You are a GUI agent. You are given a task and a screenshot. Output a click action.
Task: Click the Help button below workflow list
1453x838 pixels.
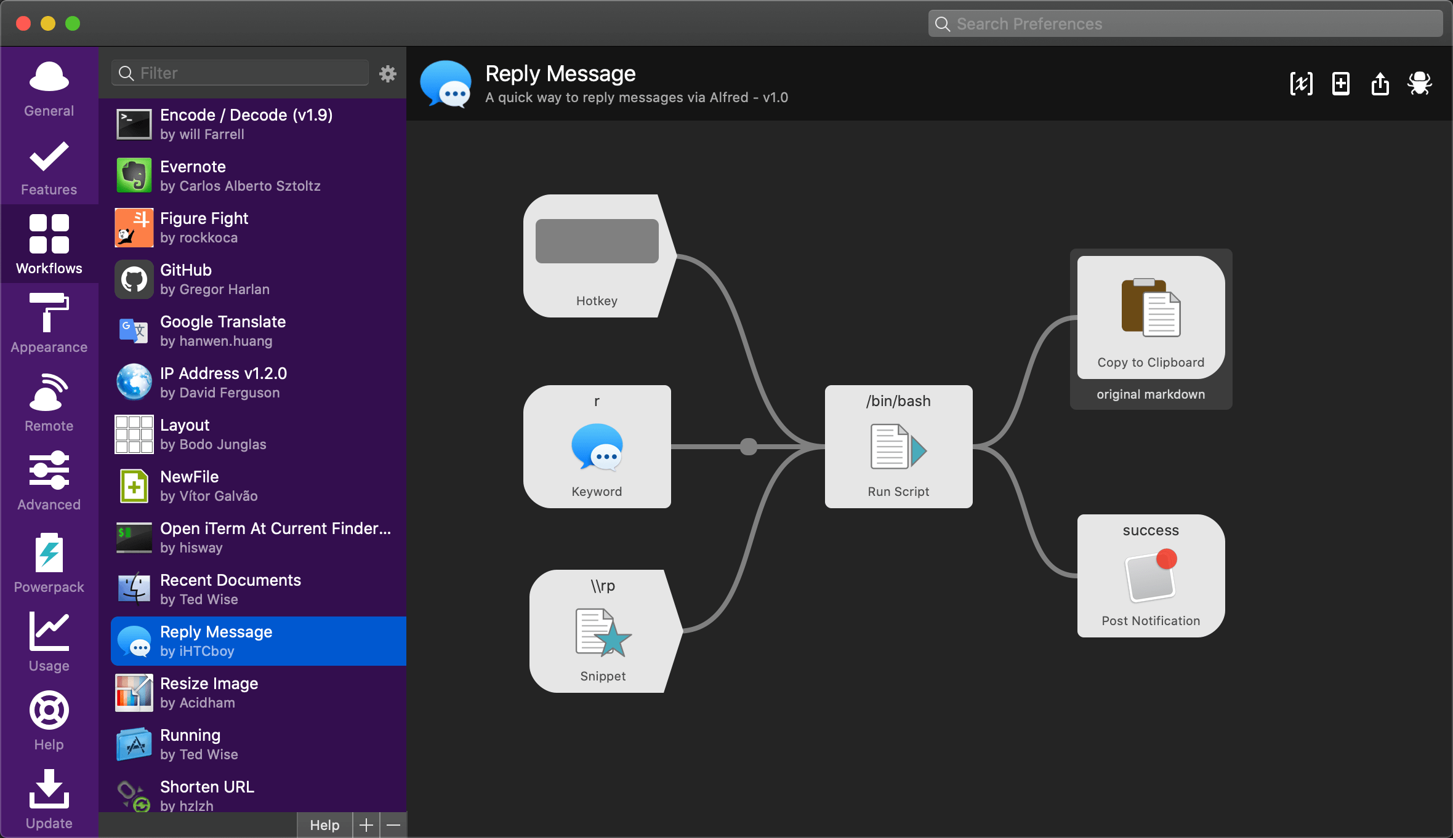click(324, 825)
